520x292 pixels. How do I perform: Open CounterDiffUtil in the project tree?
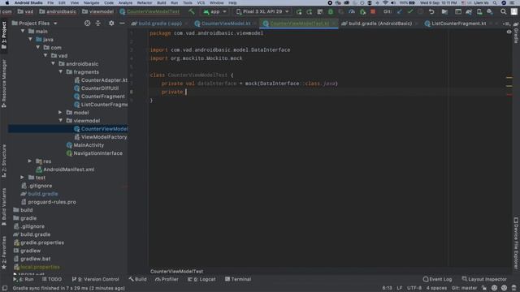pyautogui.click(x=96, y=88)
